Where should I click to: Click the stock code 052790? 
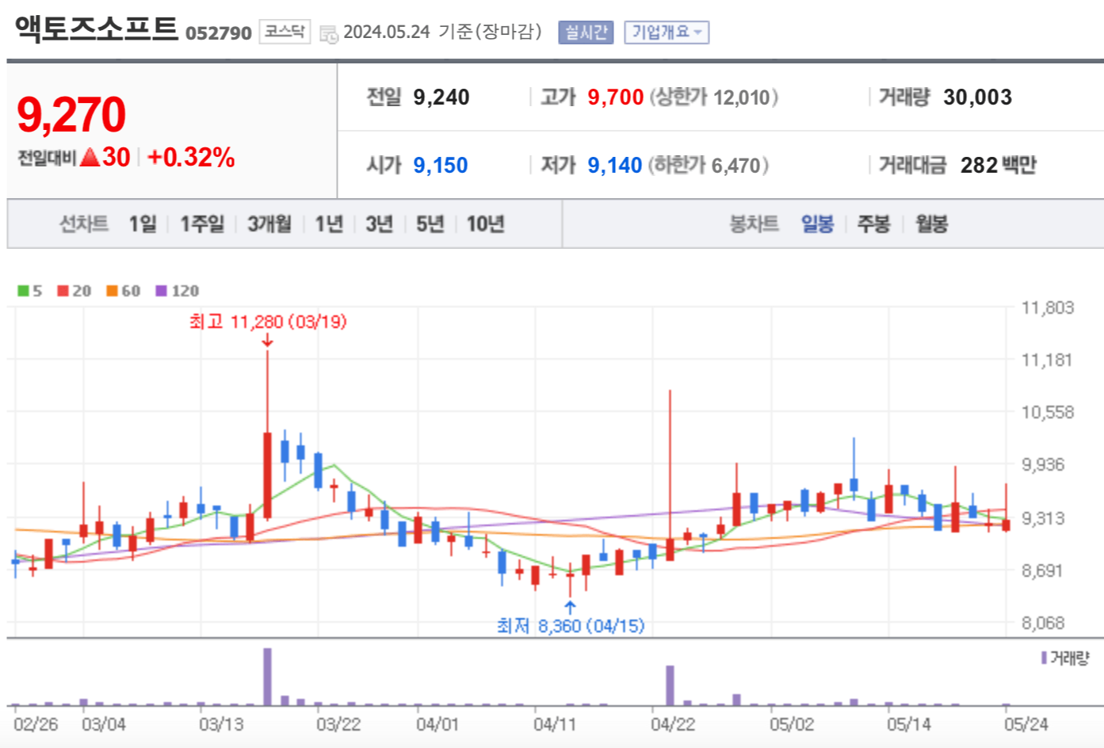pos(219,33)
